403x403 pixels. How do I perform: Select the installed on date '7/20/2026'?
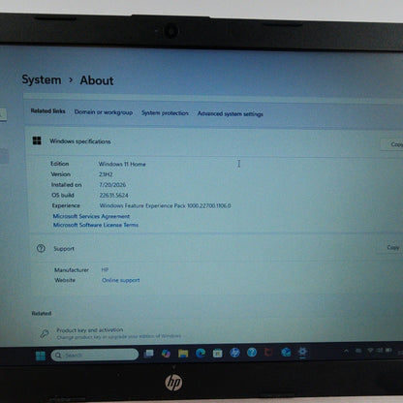tap(112, 185)
